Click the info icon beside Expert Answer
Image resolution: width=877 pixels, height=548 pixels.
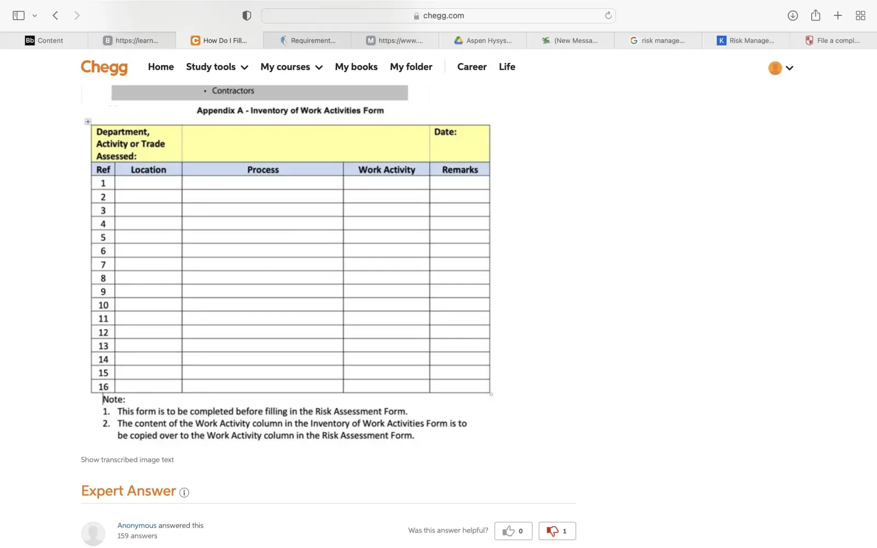[184, 492]
